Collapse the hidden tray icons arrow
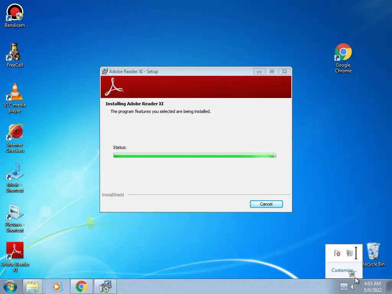The height and width of the screenshot is (294, 392). pos(344,287)
